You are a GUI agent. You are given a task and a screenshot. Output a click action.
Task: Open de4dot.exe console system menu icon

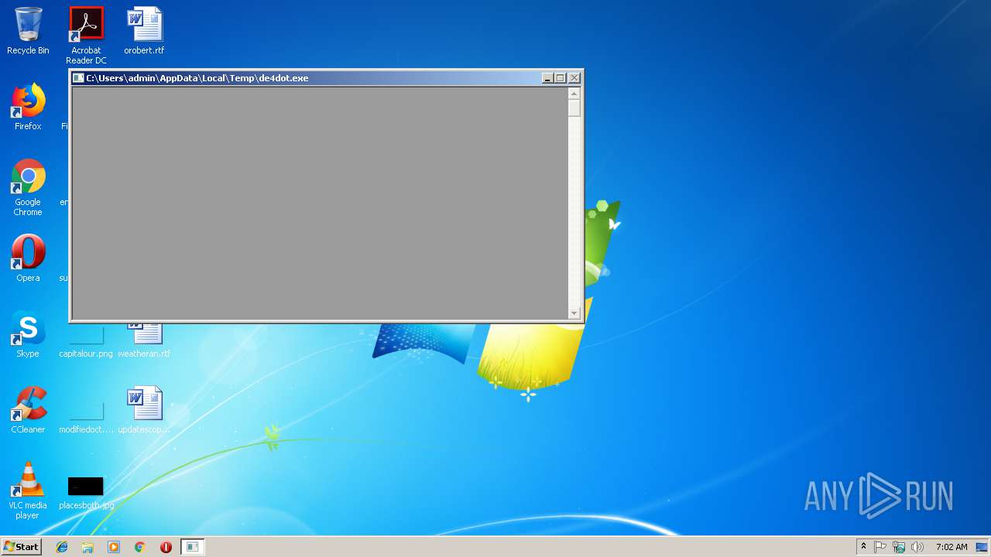pyautogui.click(x=78, y=78)
